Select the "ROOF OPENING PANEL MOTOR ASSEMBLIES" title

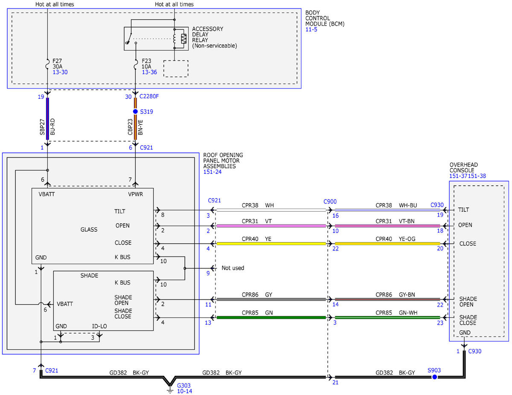pos(223,161)
